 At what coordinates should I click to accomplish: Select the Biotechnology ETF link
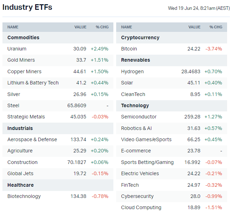click(24, 196)
